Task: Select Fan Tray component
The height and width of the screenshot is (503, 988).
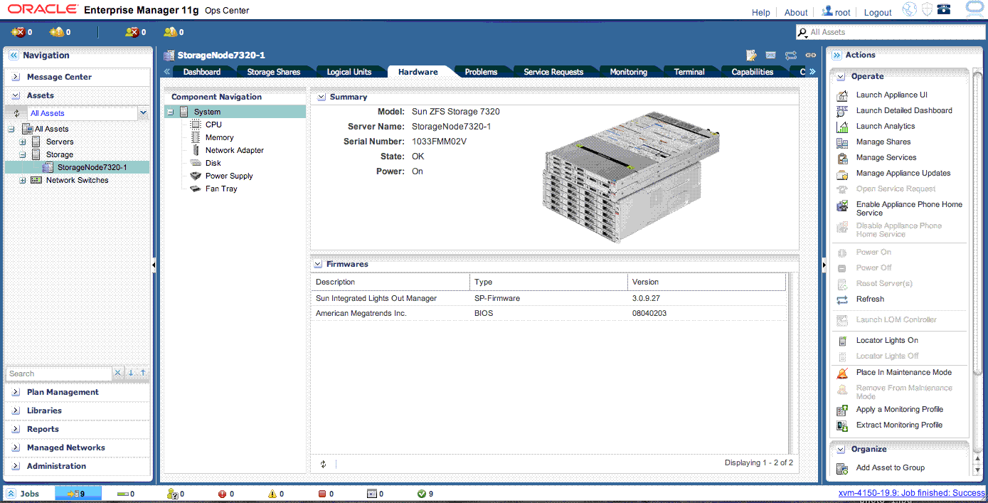Action: pyautogui.click(x=221, y=189)
